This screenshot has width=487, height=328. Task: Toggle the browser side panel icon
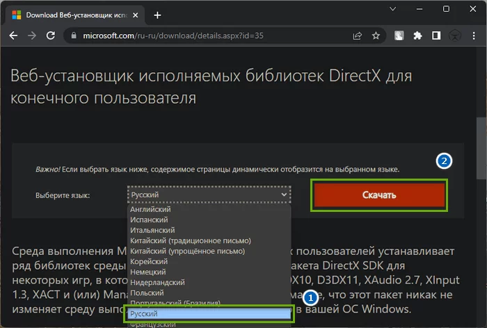point(436,35)
